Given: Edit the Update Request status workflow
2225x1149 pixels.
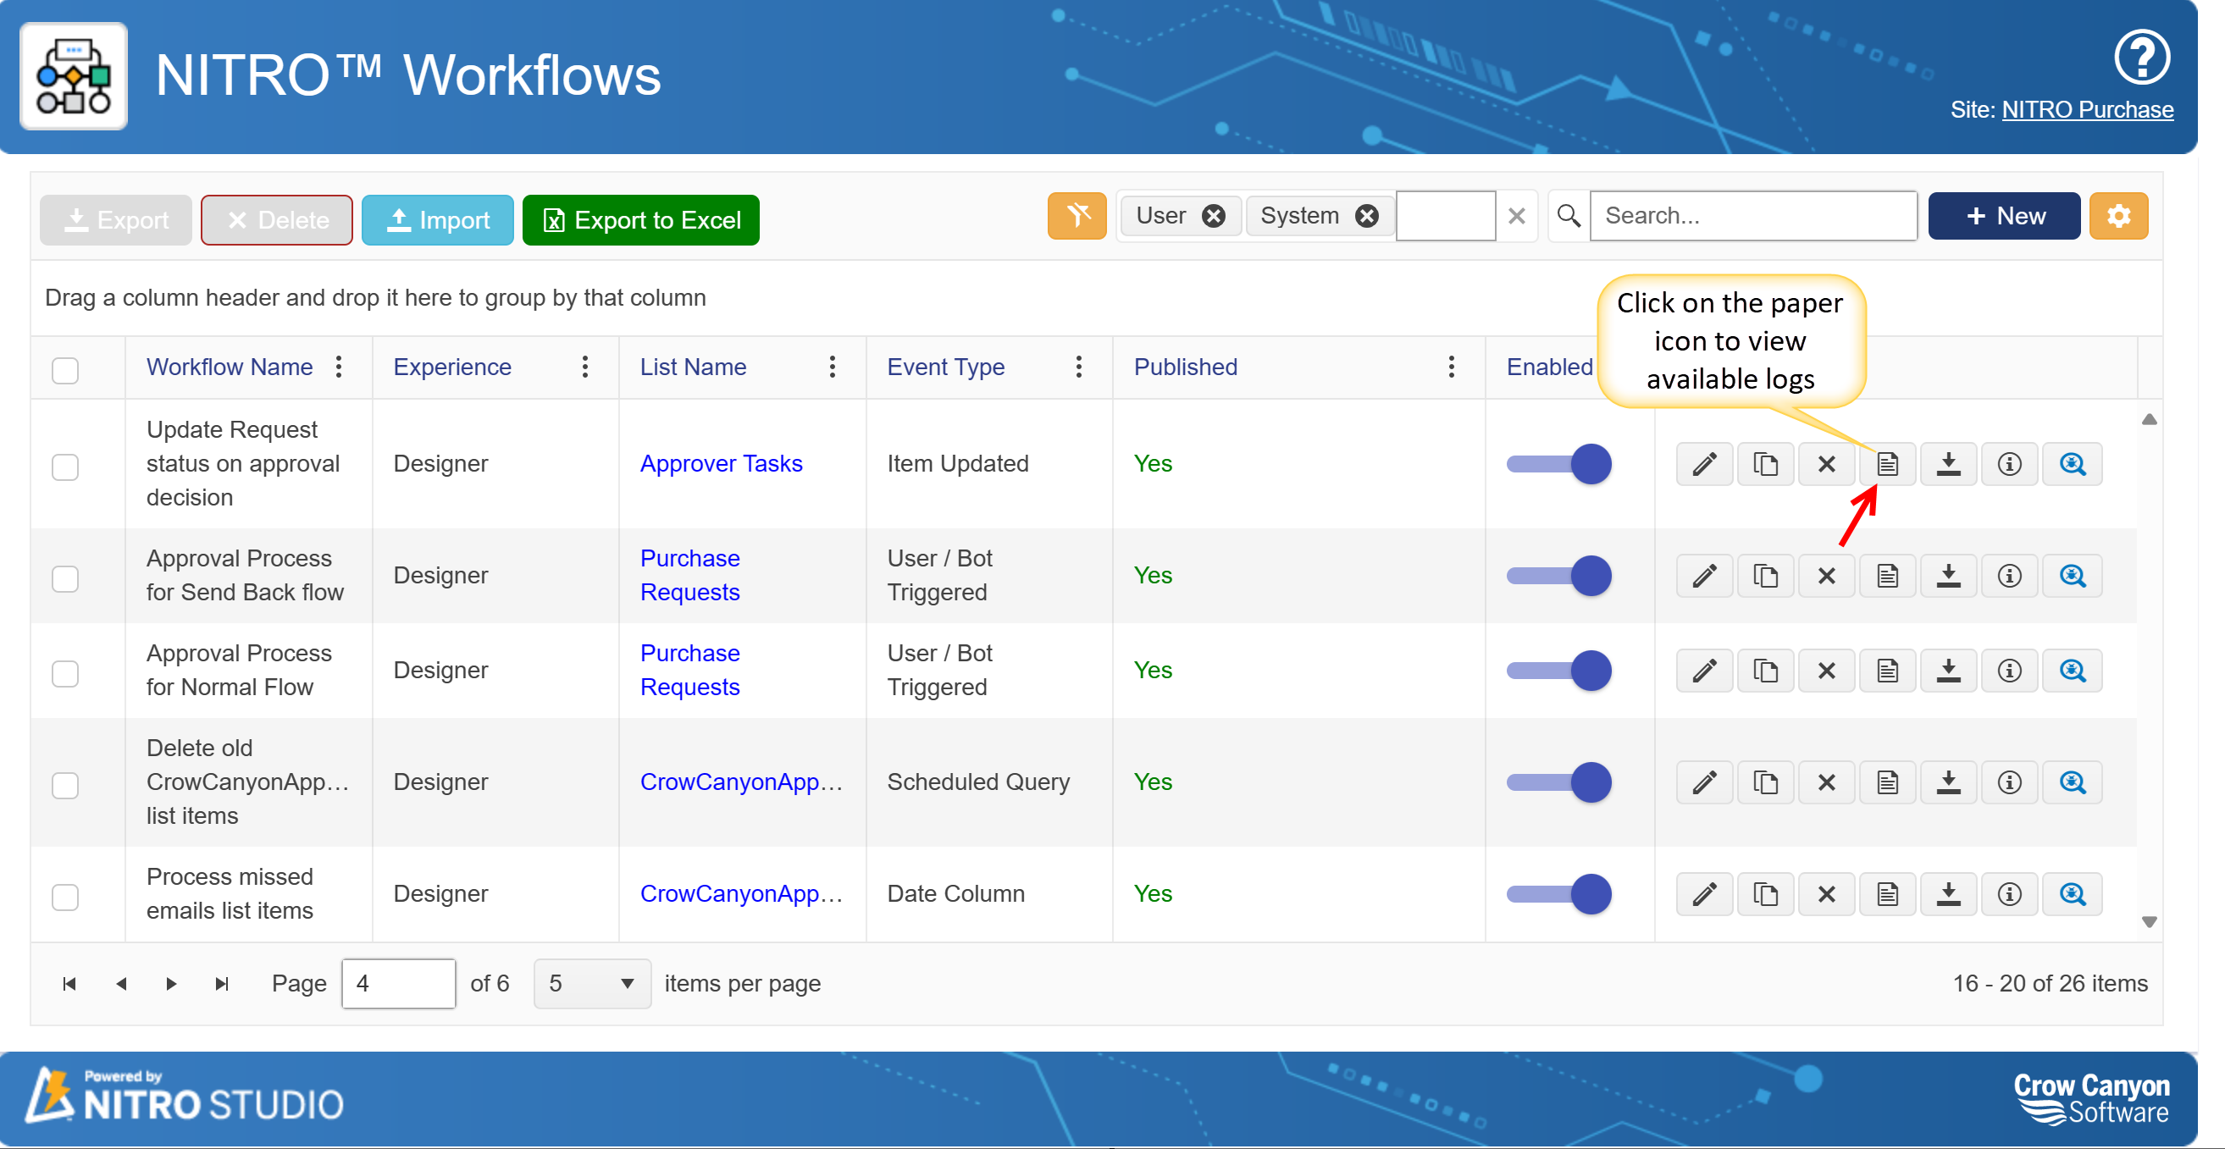Looking at the screenshot, I should 1704,463.
